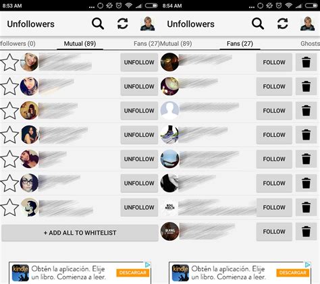Select Fans (27) tab on right screen

click(x=240, y=44)
